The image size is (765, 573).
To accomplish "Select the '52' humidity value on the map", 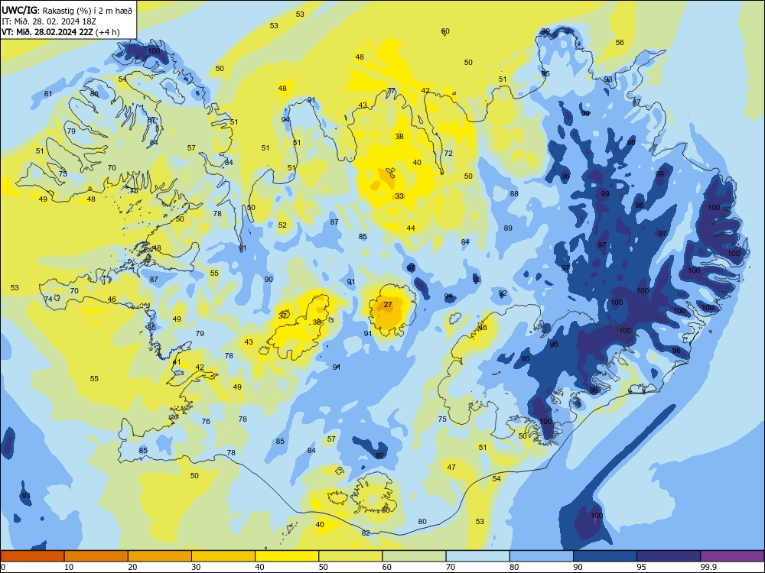I will (282, 225).
